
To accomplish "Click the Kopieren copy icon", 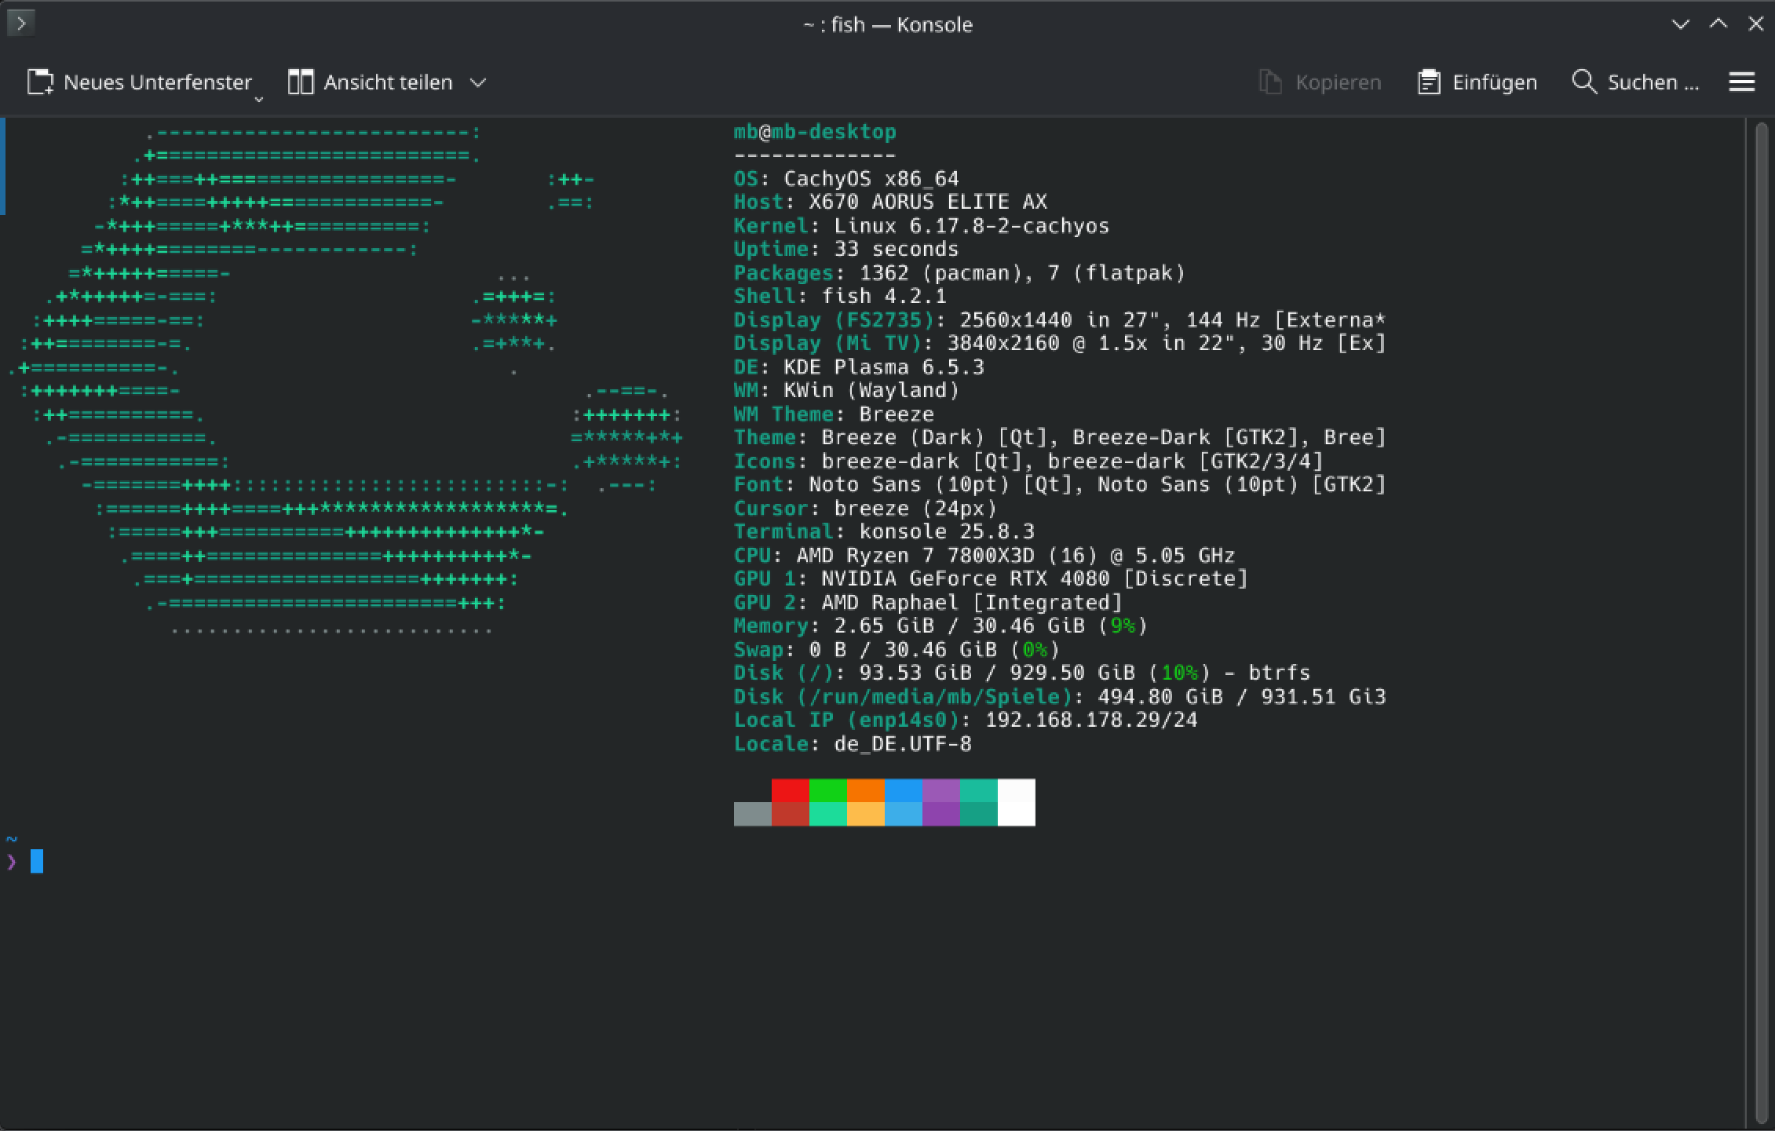I will point(1270,82).
